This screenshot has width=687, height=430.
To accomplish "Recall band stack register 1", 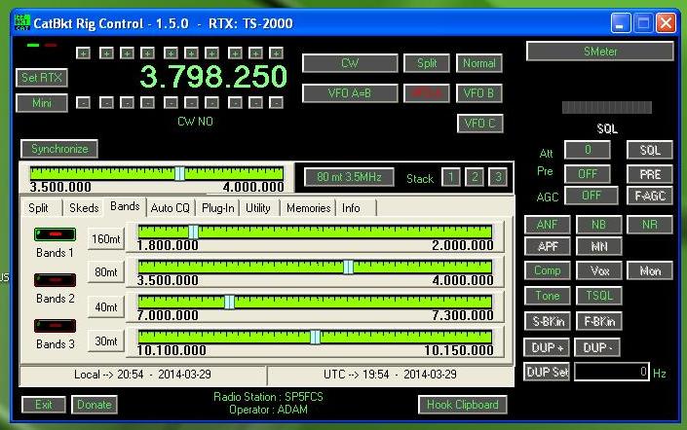I will (x=449, y=177).
